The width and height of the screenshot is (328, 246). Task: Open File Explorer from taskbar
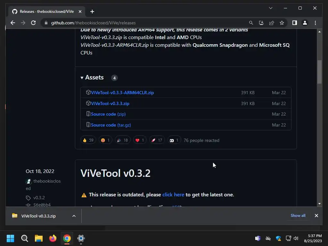(39, 238)
